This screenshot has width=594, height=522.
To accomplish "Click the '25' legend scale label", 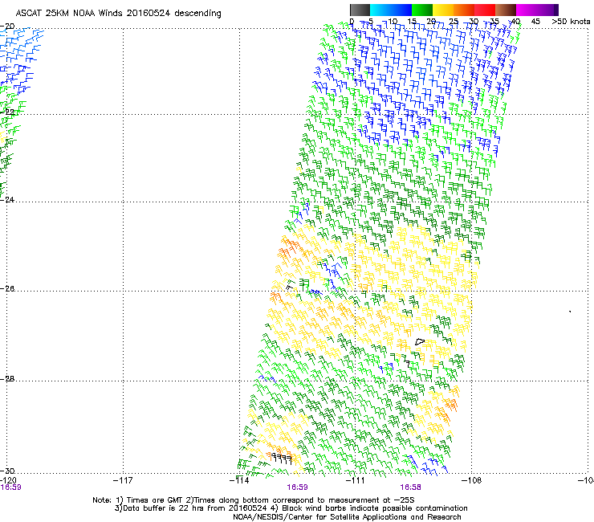I will pyautogui.click(x=453, y=22).
